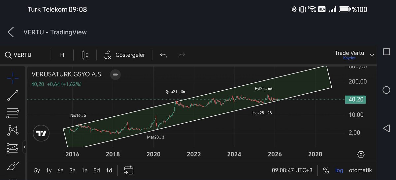This screenshot has width=396, height=180.
Task: Click the VERUSATURK GSYO A.S. title
Action: pos(67,75)
